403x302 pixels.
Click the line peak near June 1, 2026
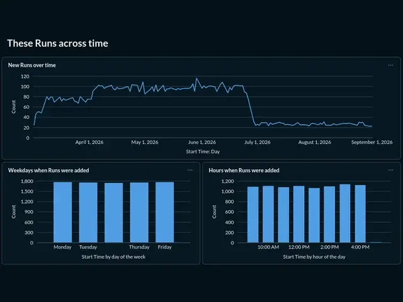click(196, 78)
